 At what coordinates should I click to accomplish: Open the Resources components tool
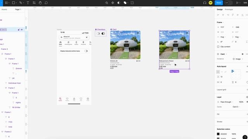34,3
